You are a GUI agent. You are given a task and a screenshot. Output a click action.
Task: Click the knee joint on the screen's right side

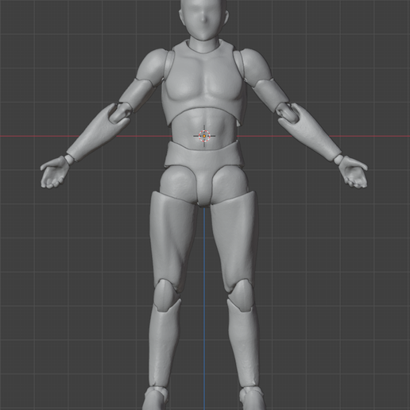pos(242,295)
